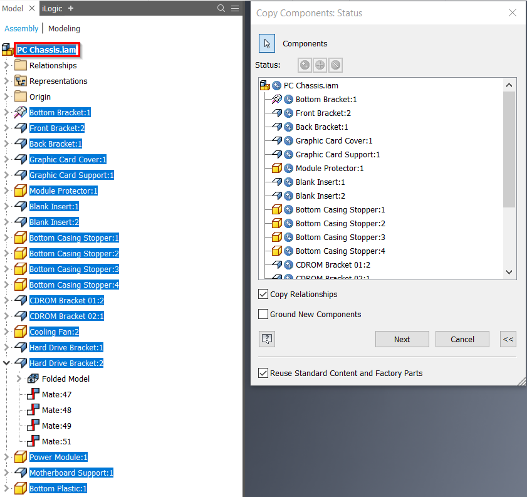
Task: Collapse the Hard Drive Bracket:2 node
Action: click(x=5, y=362)
